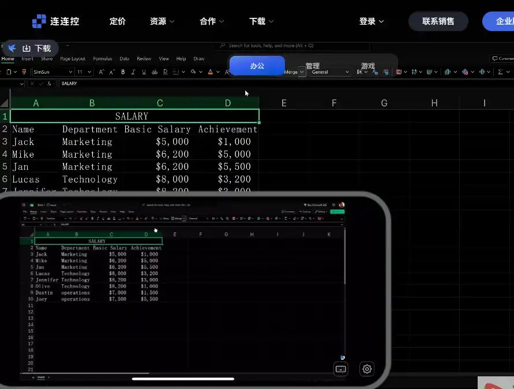Click the decrease font size icon
This screenshot has width=514, height=389.
click(112, 72)
